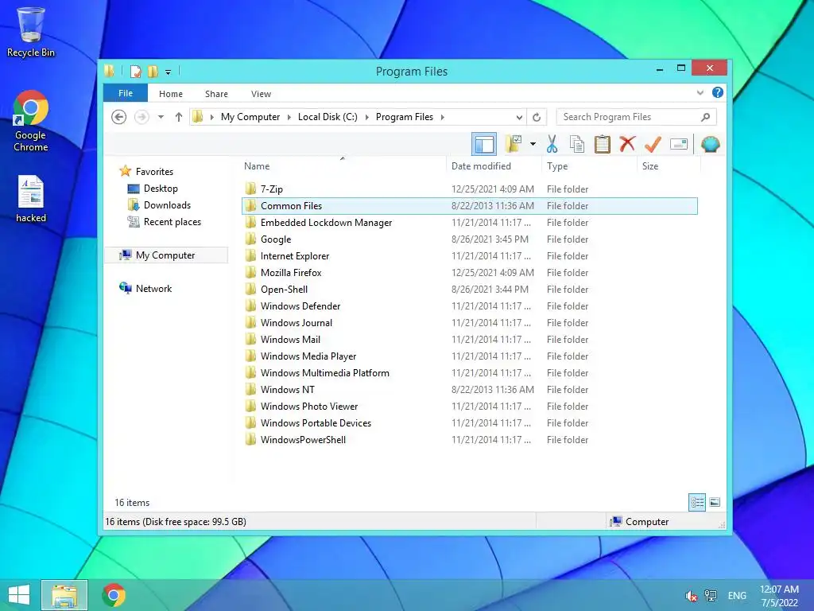
Task: Select the Embedded Lockdown Manager folder
Action: 326,223
